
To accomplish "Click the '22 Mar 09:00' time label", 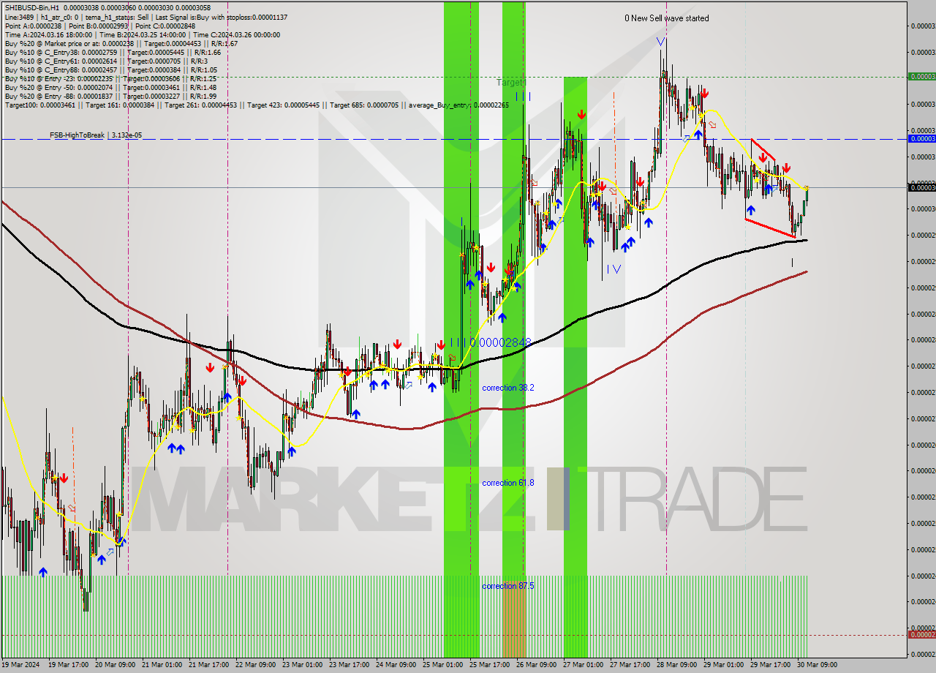I will point(255,665).
